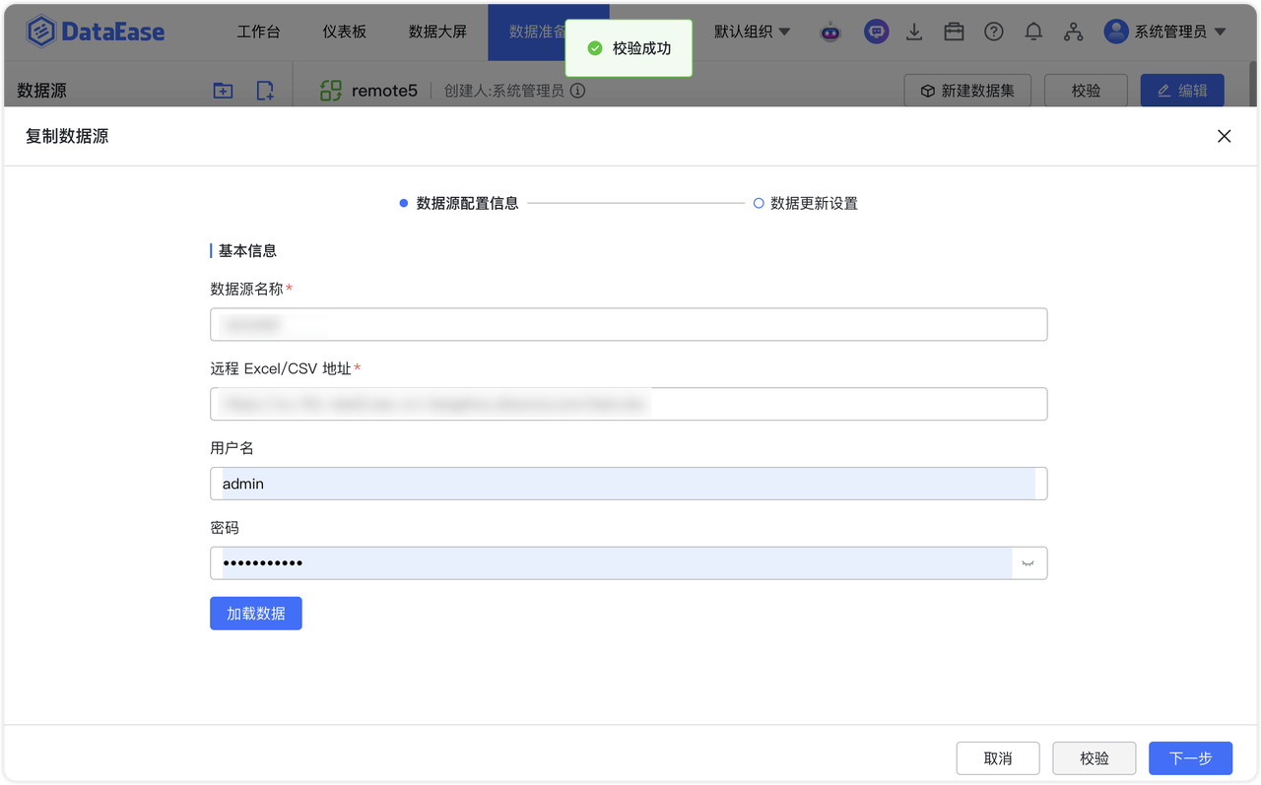Open the chat message icon in header

pyautogui.click(x=876, y=32)
